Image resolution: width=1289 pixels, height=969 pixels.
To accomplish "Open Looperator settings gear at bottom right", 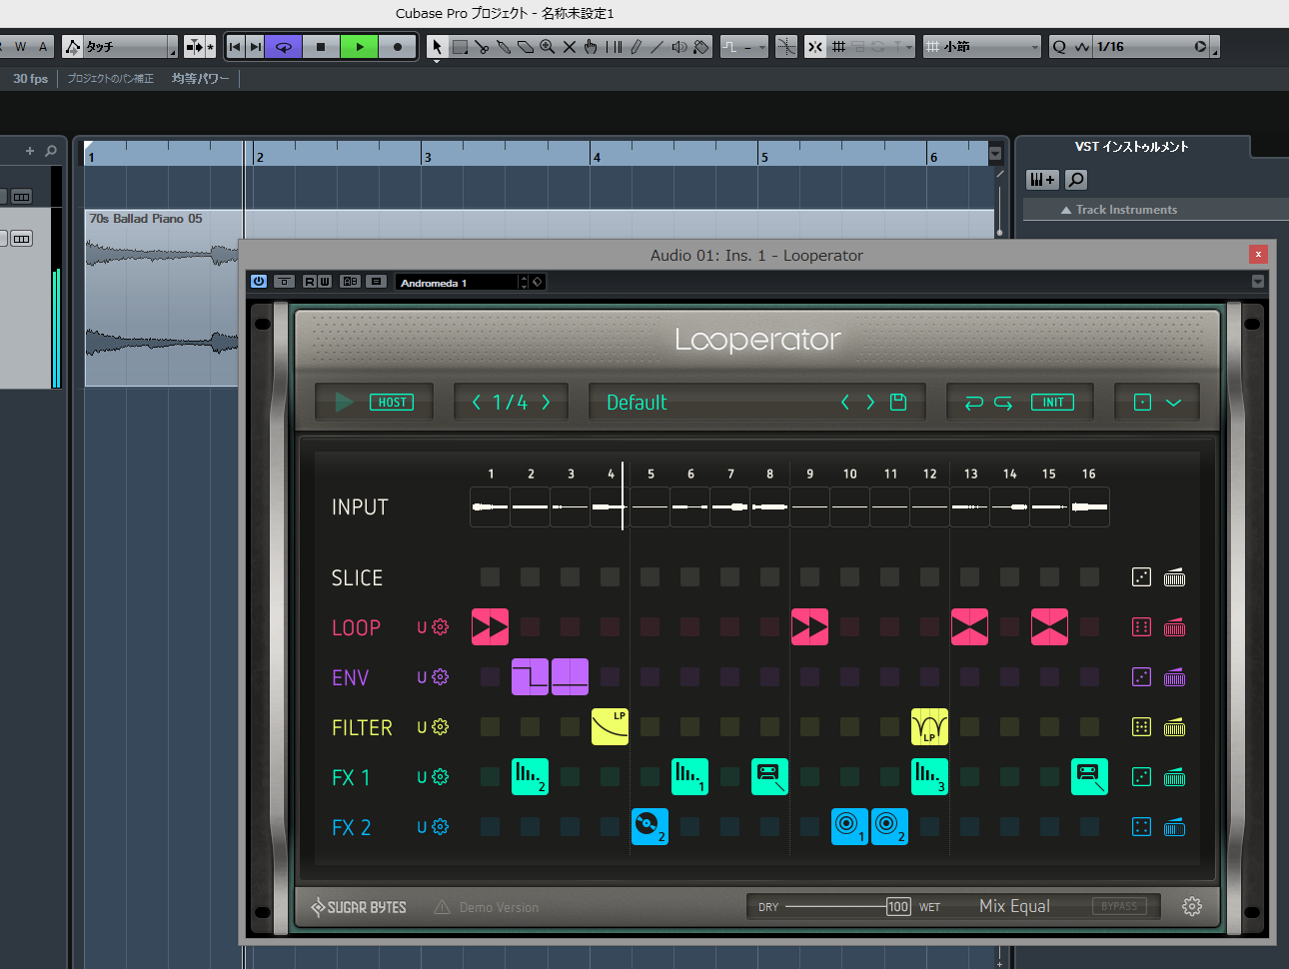I will (1192, 906).
